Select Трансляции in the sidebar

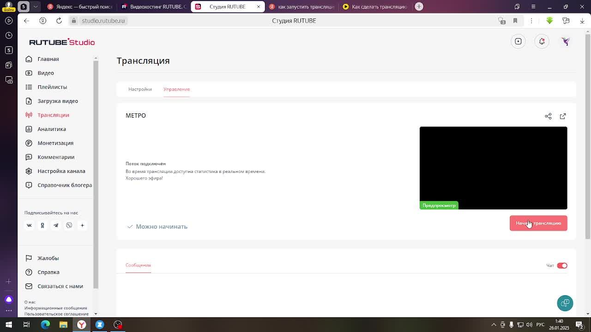pos(53,115)
